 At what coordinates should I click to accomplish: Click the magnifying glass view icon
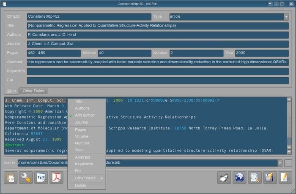[255, 178]
